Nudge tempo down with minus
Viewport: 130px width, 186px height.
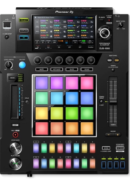[x=109, y=135]
